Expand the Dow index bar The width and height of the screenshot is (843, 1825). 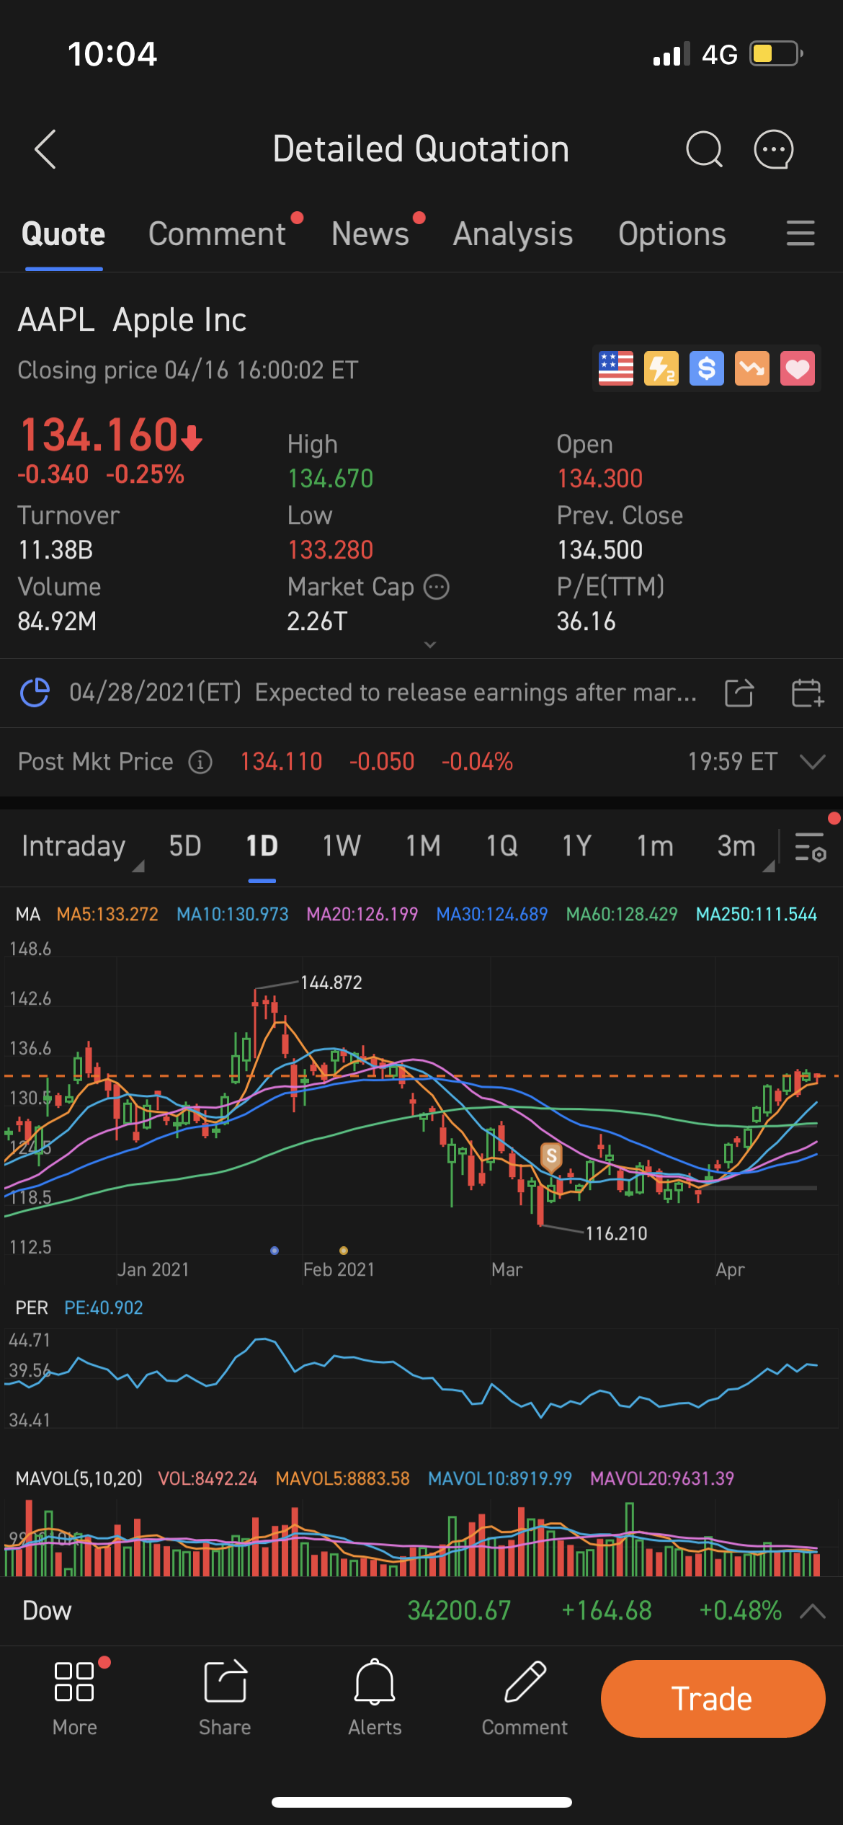coord(813,1611)
